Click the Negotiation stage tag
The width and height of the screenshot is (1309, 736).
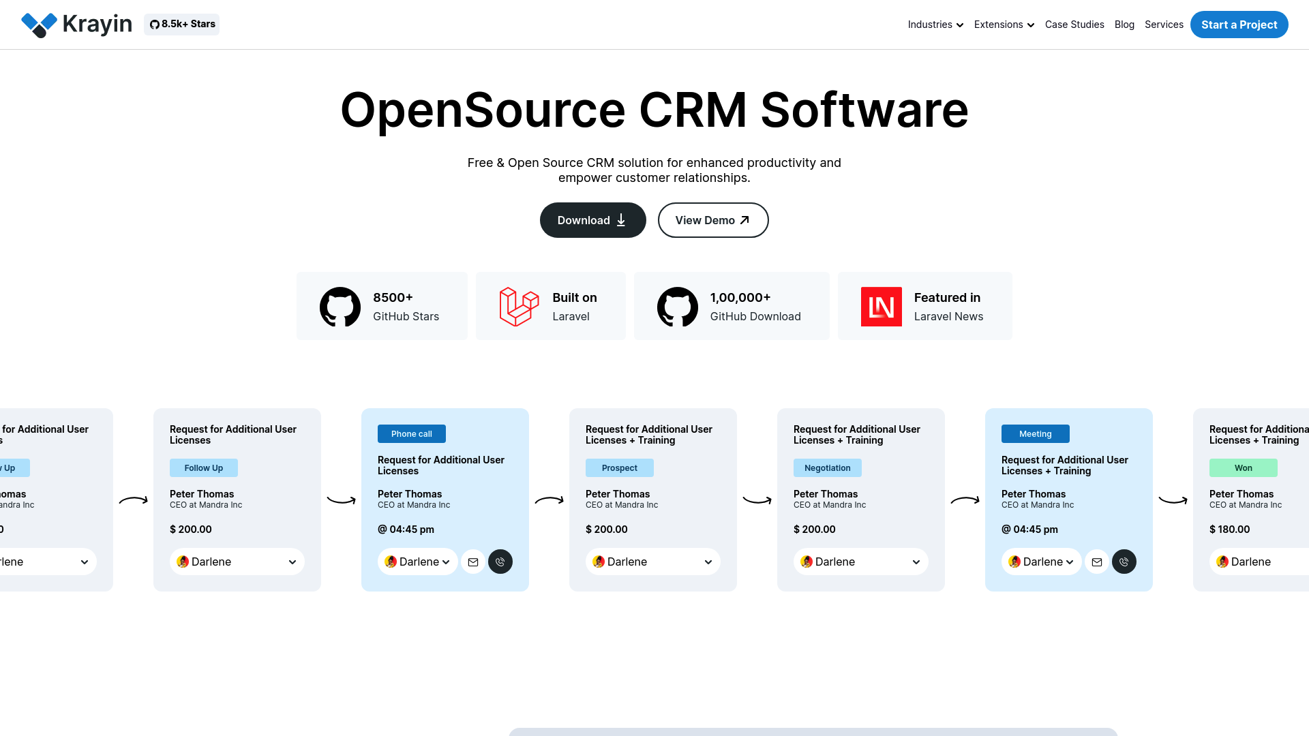[828, 468]
